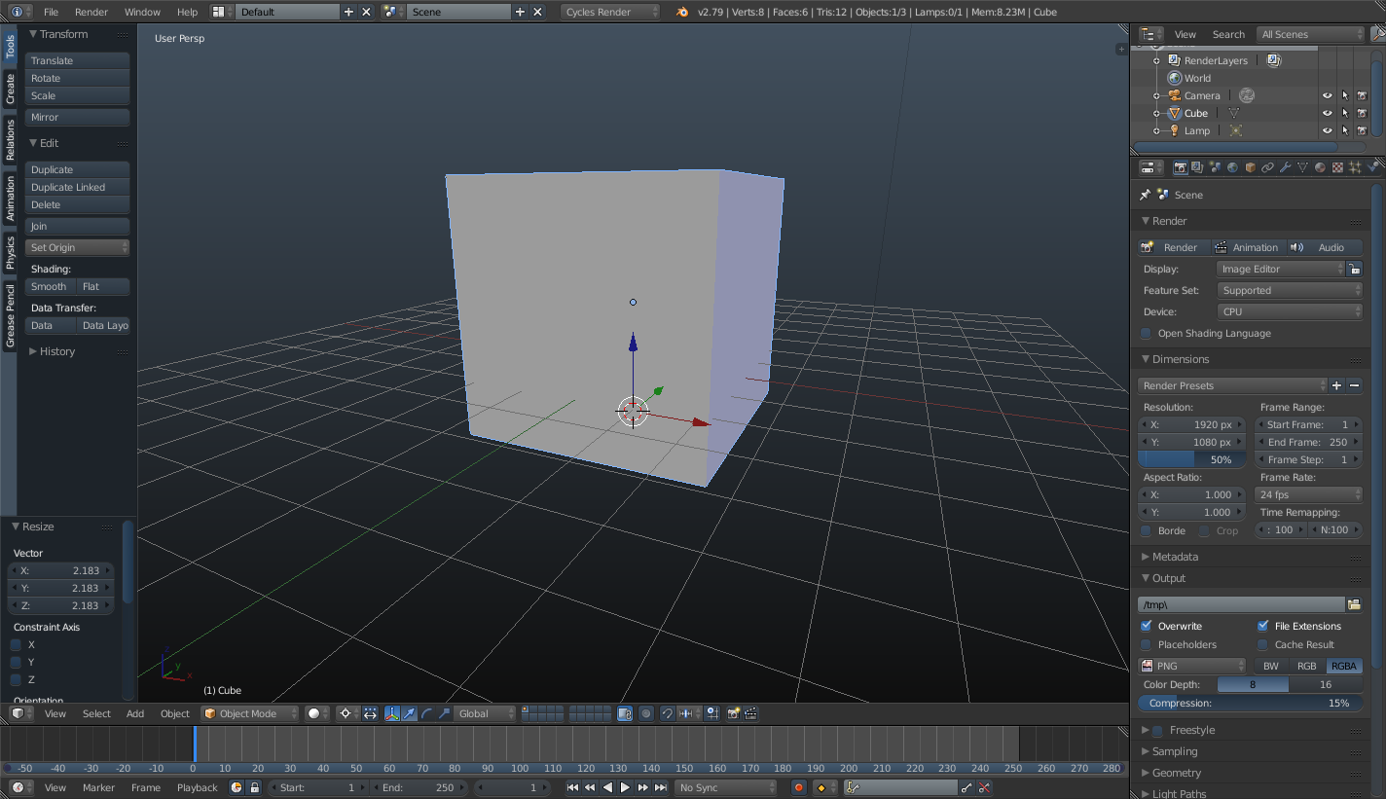This screenshot has width=1386, height=799.
Task: Add a new render preset with plus
Action: pyautogui.click(x=1336, y=385)
